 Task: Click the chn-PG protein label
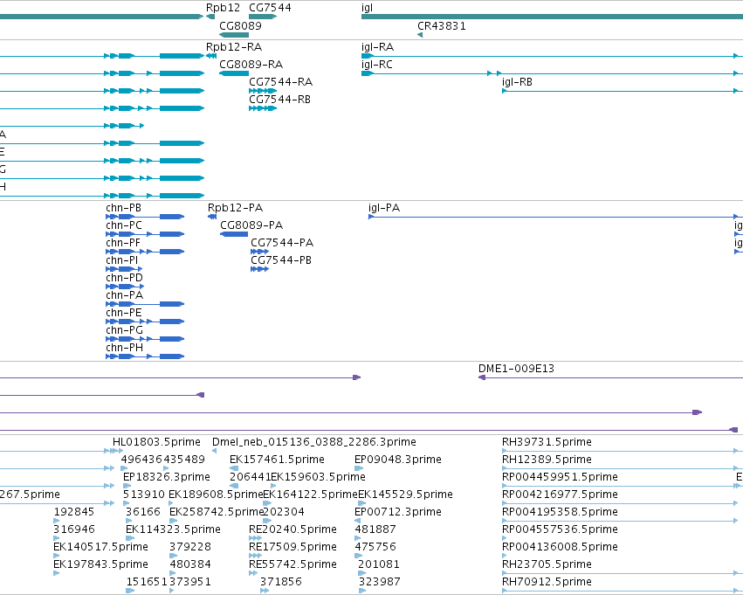(x=125, y=330)
